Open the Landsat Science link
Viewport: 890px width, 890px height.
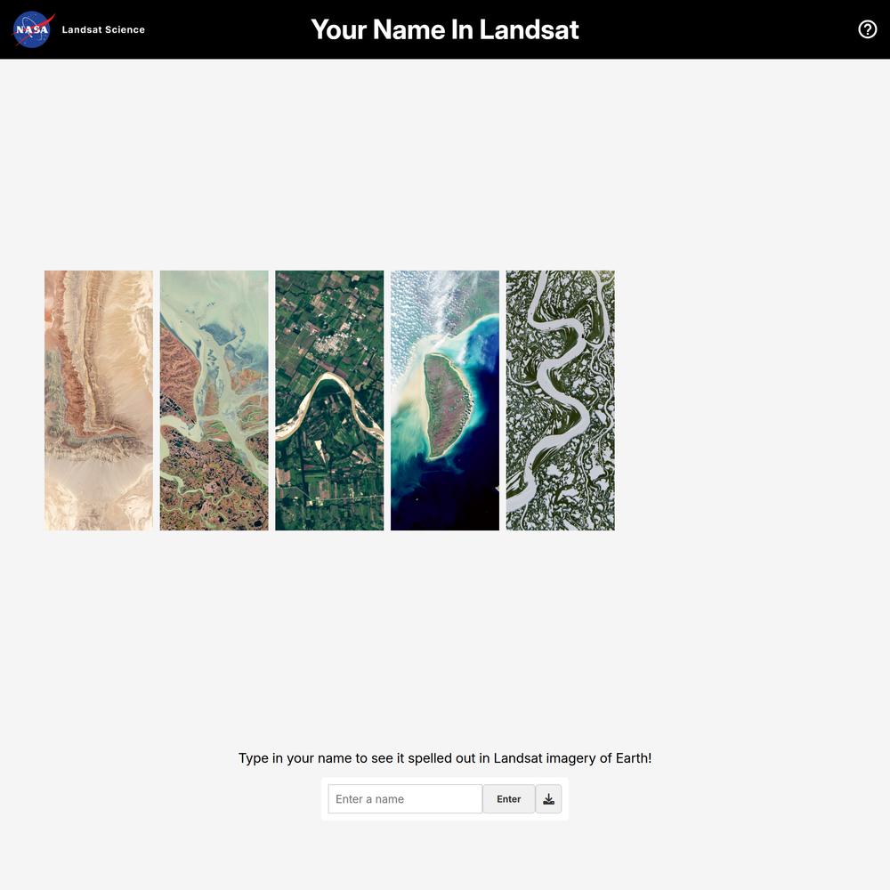(103, 29)
